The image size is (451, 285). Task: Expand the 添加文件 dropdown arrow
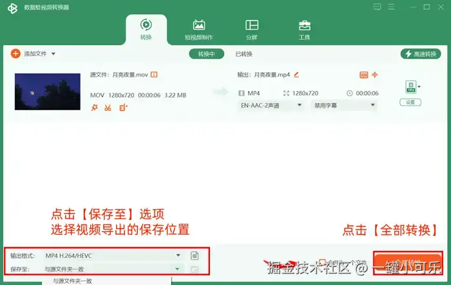tap(53, 54)
